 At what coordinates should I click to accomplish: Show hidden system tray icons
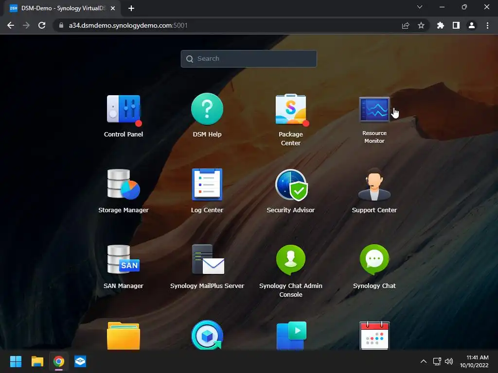(x=424, y=361)
